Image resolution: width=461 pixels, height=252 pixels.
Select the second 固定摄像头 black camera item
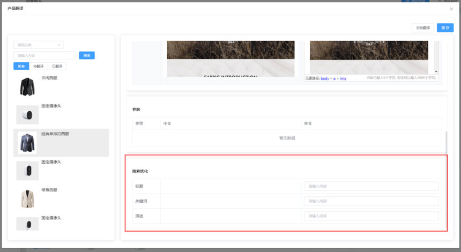tap(27, 171)
